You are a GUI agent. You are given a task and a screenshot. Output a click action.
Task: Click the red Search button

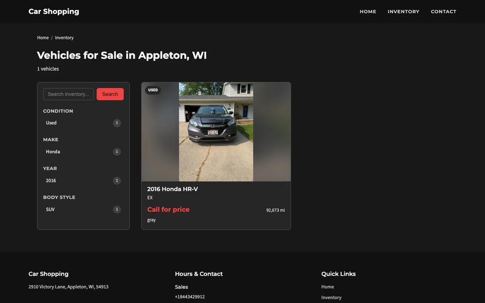(110, 94)
